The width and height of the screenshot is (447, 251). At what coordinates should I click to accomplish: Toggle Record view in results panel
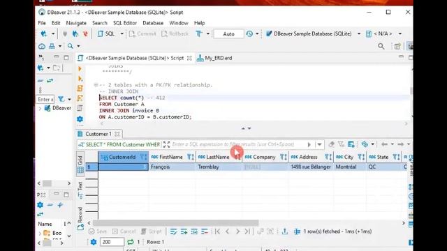(x=80, y=218)
